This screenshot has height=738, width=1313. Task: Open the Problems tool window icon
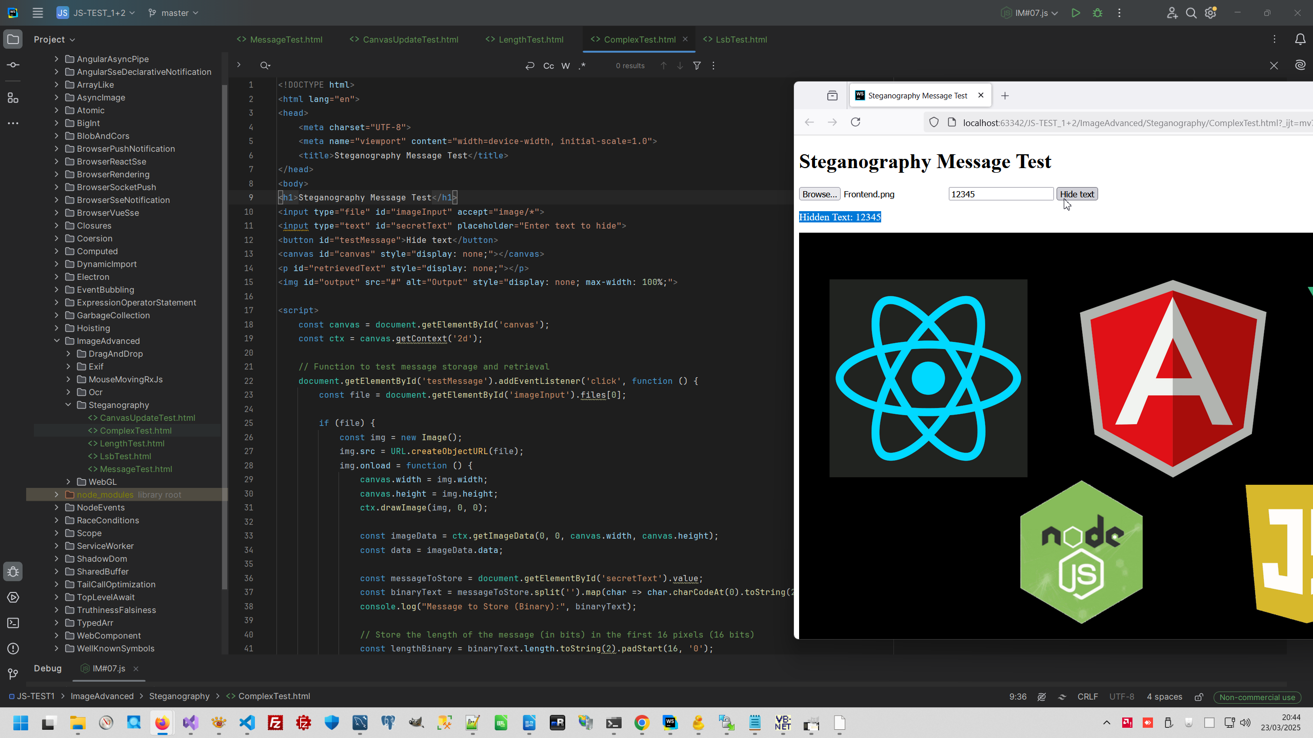pos(13,648)
